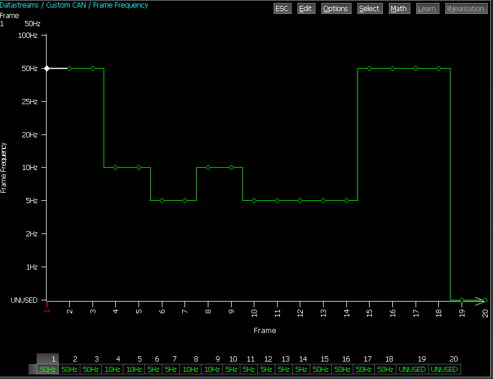Viewport: 493px width, 379px height.
Task: Click the Datastreams / Custom CAN / Frame Frequency title
Action: pyautogui.click(x=74, y=5)
